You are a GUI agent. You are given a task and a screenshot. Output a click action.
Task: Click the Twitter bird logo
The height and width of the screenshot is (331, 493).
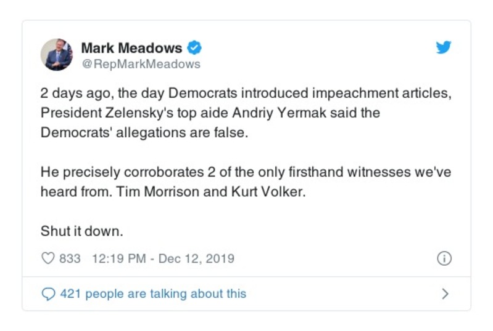coord(444,48)
